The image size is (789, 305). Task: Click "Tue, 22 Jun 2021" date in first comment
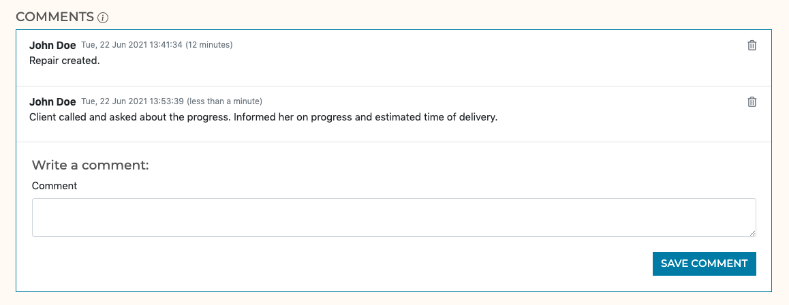tap(114, 46)
